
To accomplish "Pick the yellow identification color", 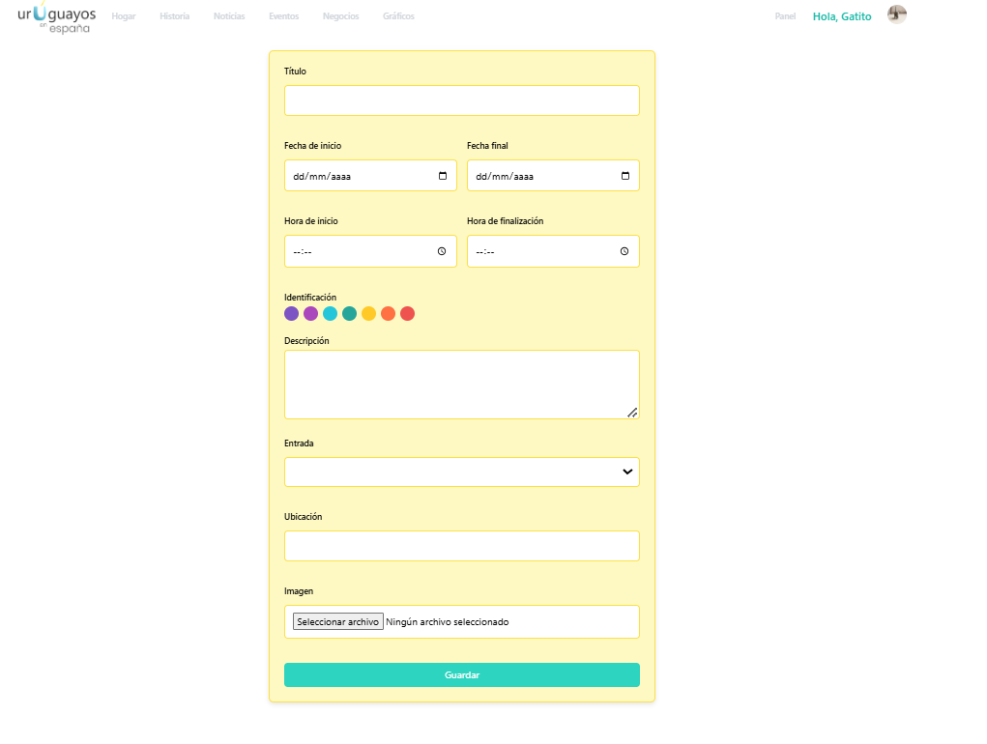I will (368, 313).
